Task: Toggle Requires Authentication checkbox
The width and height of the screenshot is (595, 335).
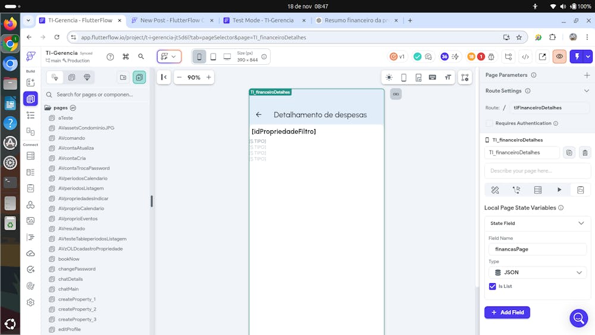Action: tap(489, 123)
